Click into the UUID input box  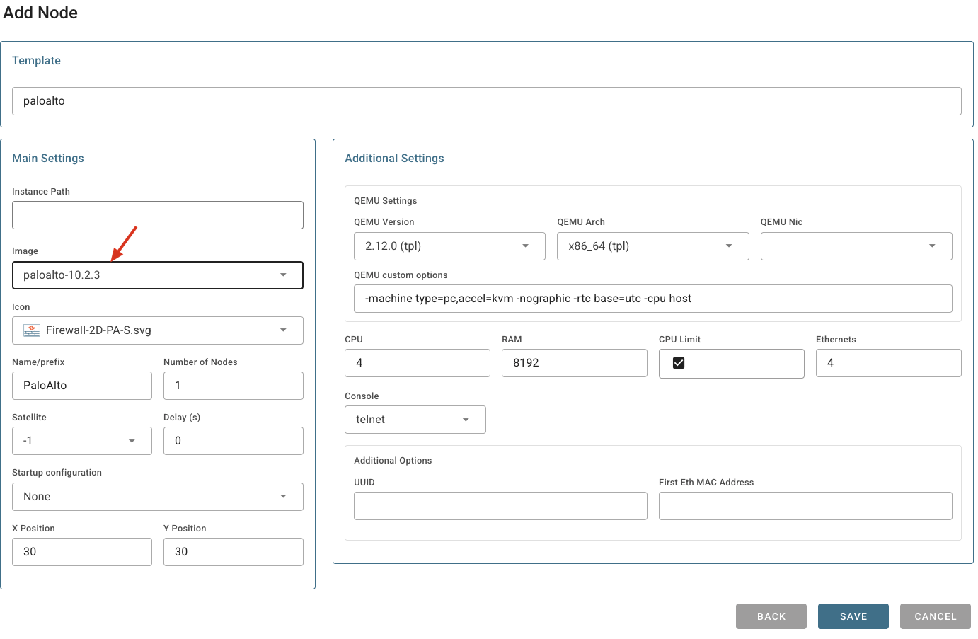click(500, 506)
